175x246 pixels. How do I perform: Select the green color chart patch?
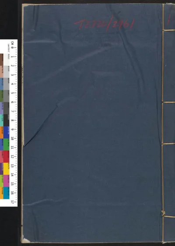tap(6, 145)
